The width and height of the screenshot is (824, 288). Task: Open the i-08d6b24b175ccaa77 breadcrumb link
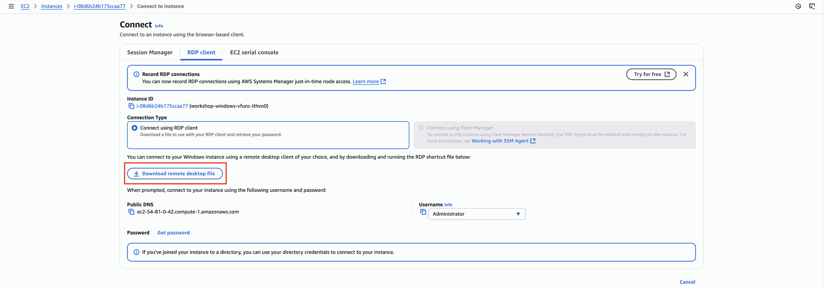[x=100, y=6]
